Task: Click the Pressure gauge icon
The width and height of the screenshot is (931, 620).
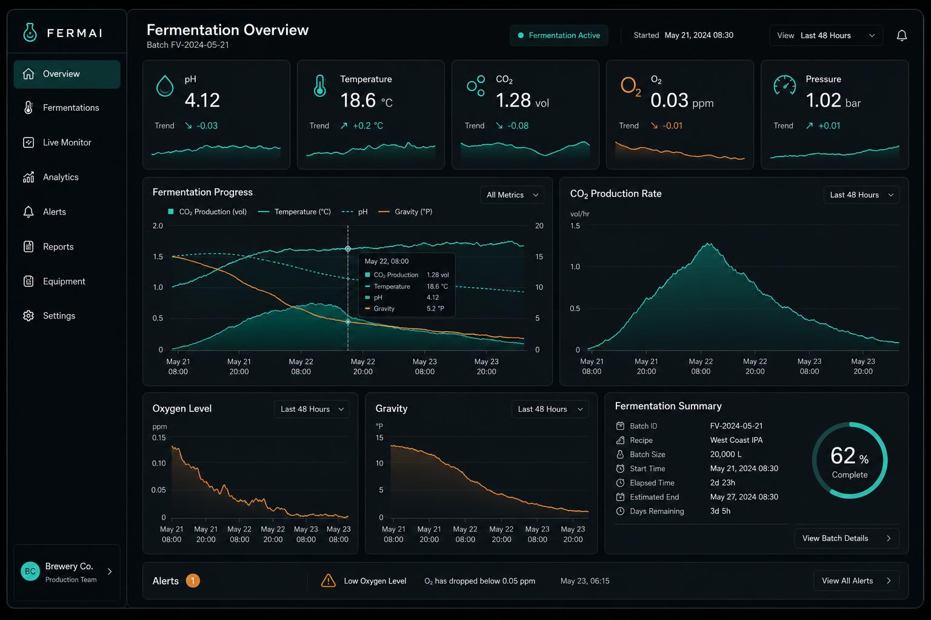Action: click(785, 85)
